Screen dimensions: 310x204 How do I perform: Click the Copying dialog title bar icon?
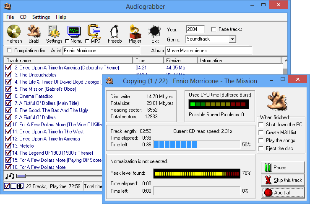109,81
